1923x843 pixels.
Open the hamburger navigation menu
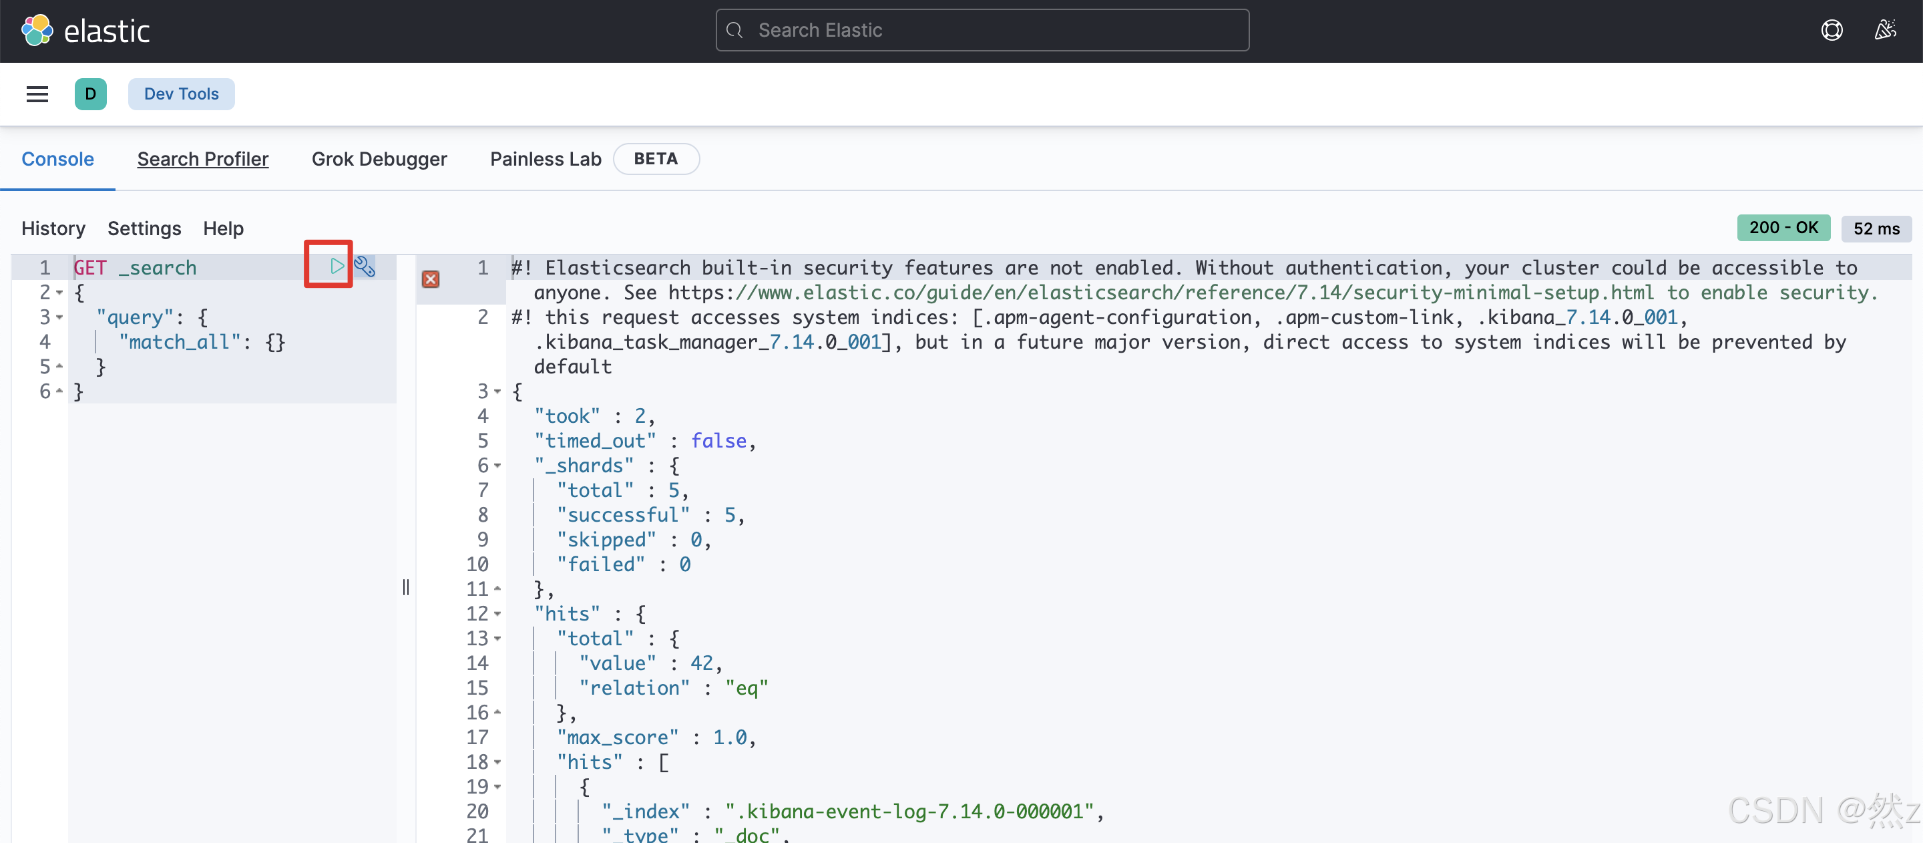pos(37,94)
